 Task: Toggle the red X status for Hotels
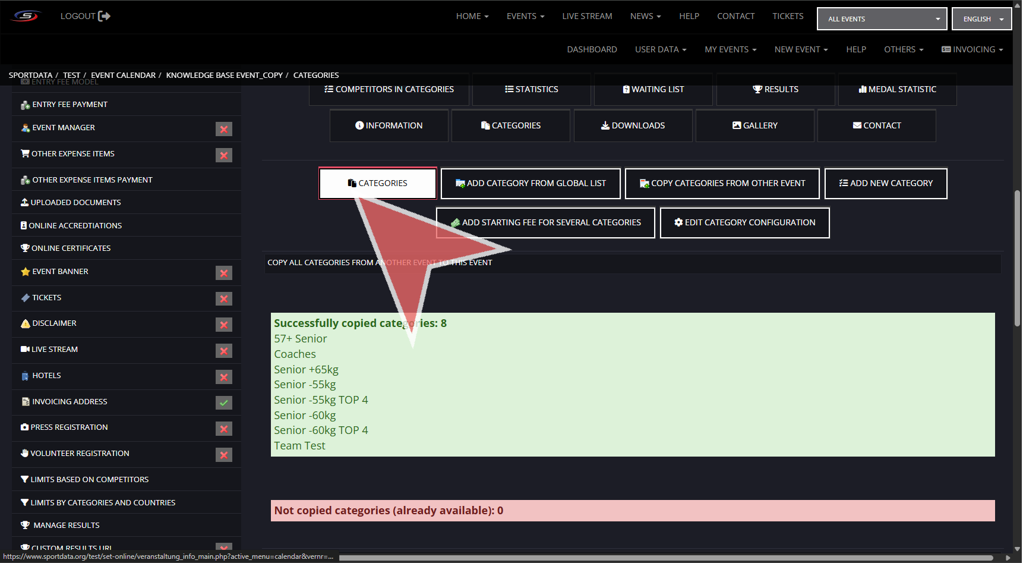224,377
